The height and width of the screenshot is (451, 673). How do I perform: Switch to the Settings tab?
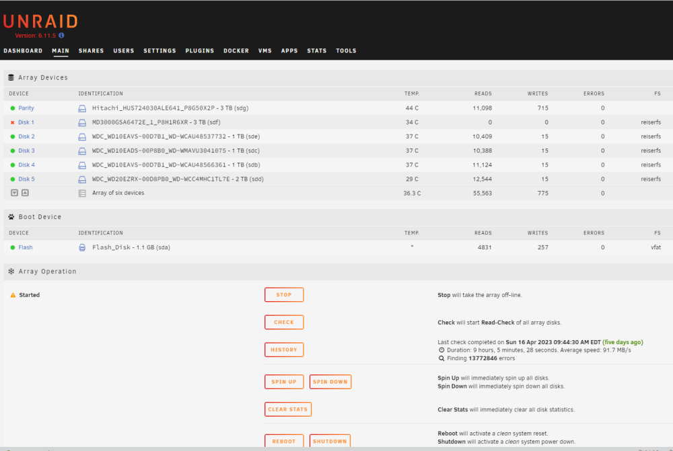(160, 50)
